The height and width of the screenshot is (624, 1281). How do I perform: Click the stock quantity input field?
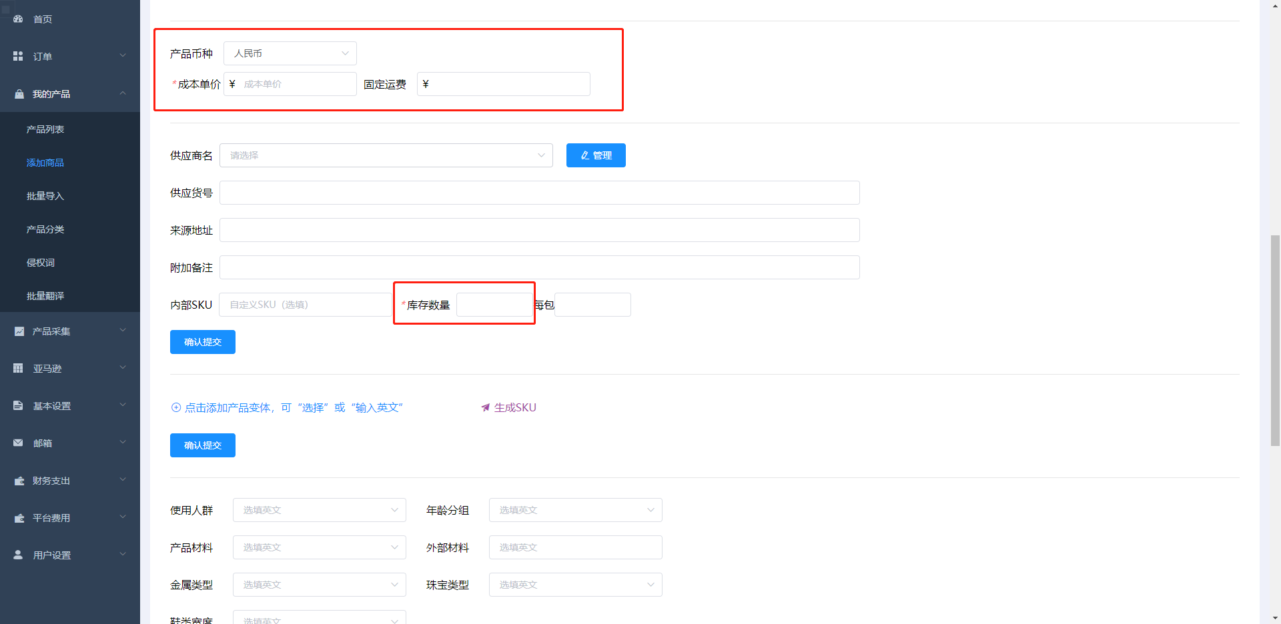tap(494, 305)
